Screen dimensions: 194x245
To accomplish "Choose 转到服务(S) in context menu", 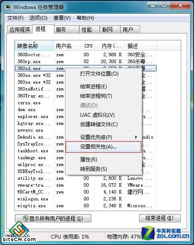I will 104,169.
